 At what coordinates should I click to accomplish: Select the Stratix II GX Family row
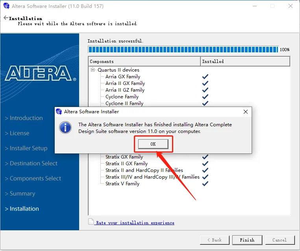pyautogui.click(x=126, y=164)
